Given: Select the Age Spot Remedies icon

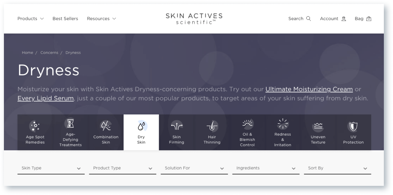Looking at the screenshot, I should pyautogui.click(x=35, y=126).
